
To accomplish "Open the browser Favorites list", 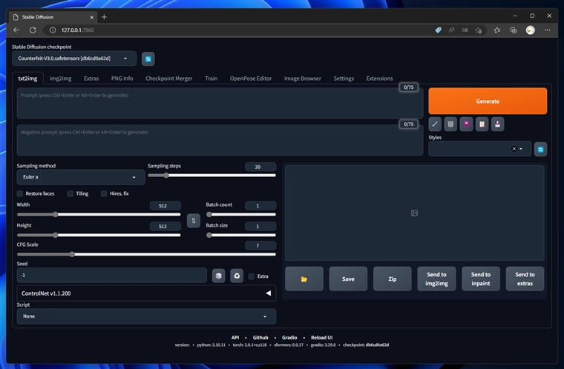I will [496, 30].
